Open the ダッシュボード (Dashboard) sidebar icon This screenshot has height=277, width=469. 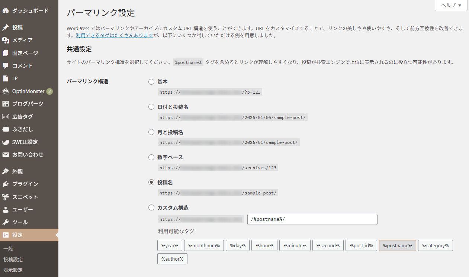(x=6, y=11)
